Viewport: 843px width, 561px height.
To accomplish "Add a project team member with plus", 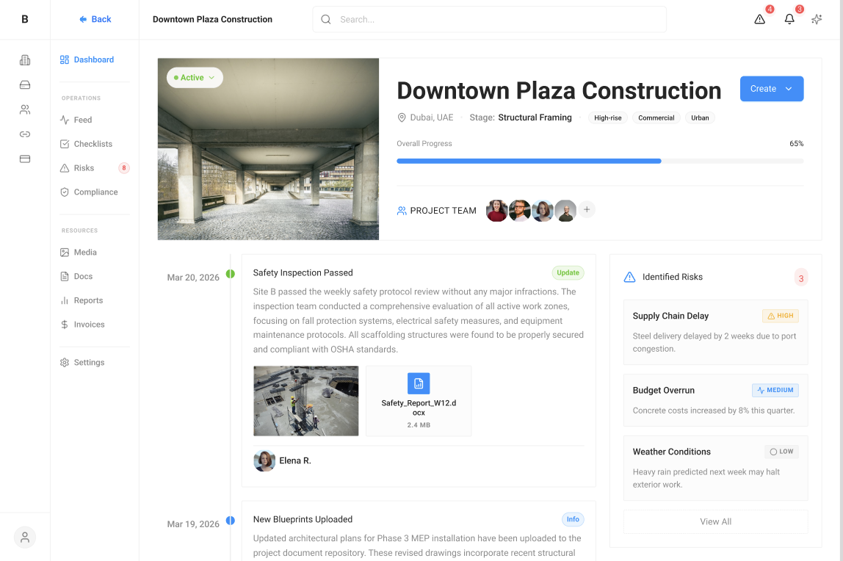I will click(x=587, y=209).
